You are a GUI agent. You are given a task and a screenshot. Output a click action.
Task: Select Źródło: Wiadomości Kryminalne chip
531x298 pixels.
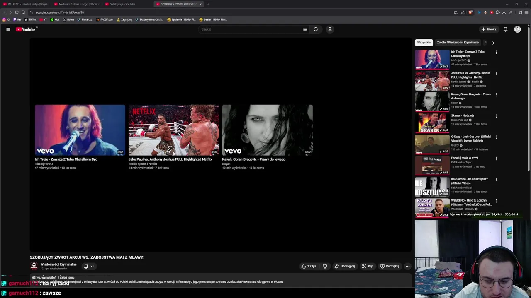pyautogui.click(x=458, y=43)
